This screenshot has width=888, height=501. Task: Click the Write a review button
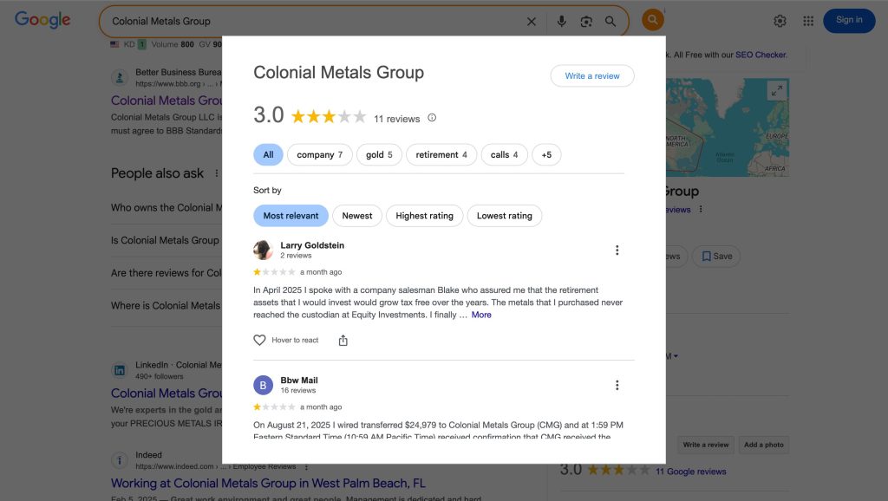pyautogui.click(x=591, y=76)
